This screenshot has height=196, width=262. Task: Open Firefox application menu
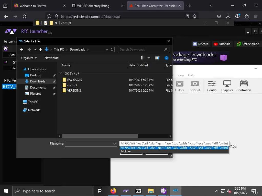256,16
